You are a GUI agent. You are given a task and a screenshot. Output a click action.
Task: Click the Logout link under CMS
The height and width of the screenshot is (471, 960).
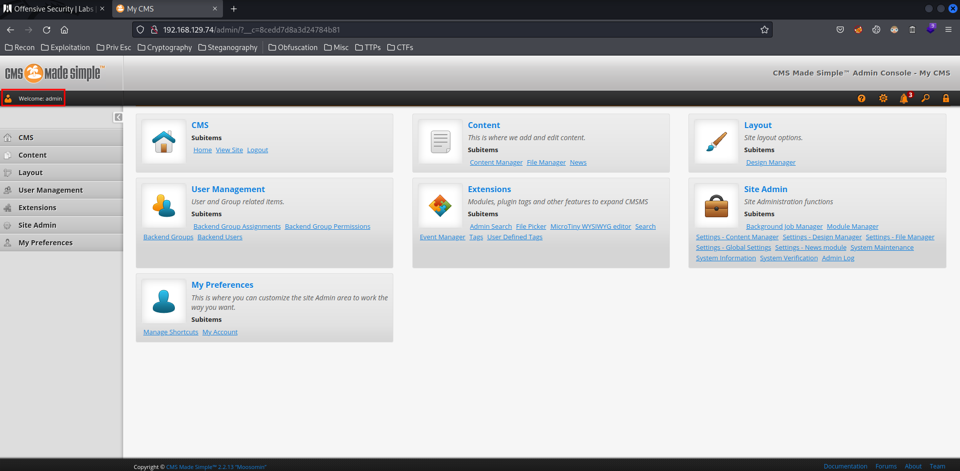258,150
